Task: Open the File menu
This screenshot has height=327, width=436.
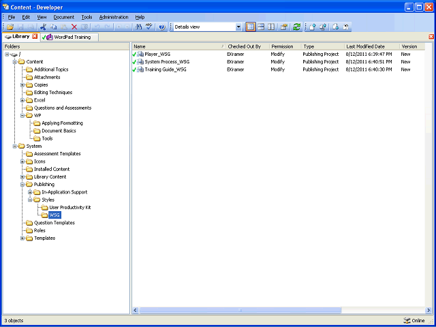Action: (12, 17)
